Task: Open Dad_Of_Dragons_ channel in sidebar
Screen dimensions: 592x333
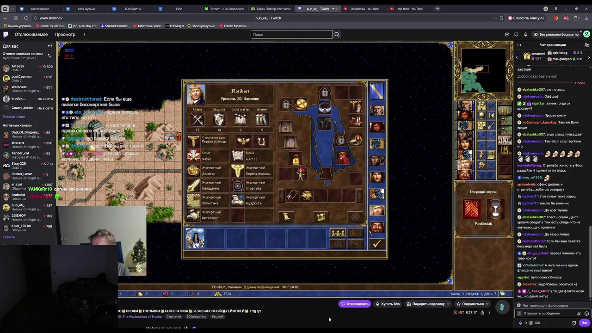Action: tap(27, 134)
